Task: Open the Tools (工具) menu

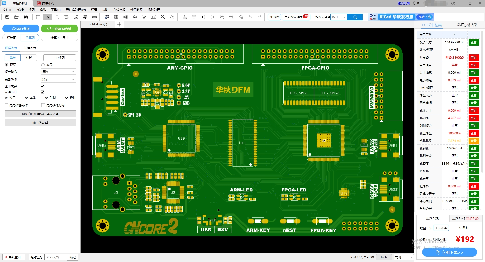Action: (x=55, y=10)
